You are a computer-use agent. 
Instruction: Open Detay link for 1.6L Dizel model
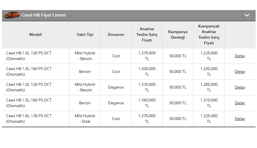[240, 119]
